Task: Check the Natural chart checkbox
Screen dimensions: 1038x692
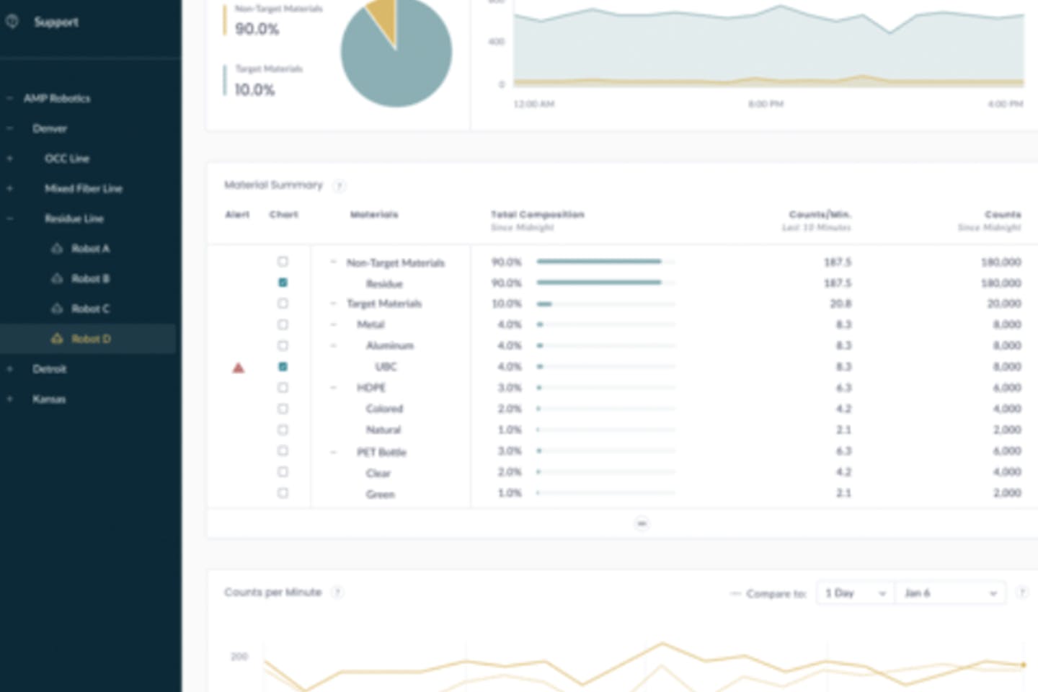Action: pyautogui.click(x=283, y=430)
